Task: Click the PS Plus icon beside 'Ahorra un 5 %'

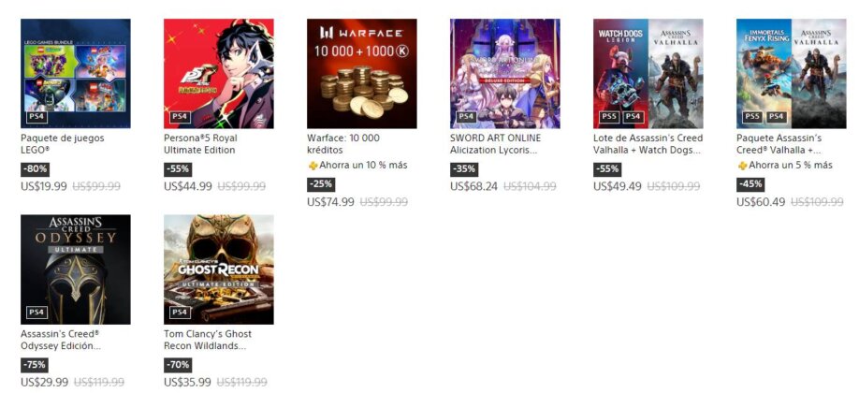Action: click(742, 166)
